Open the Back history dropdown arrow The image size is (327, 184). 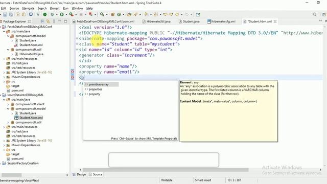[x=182, y=14]
